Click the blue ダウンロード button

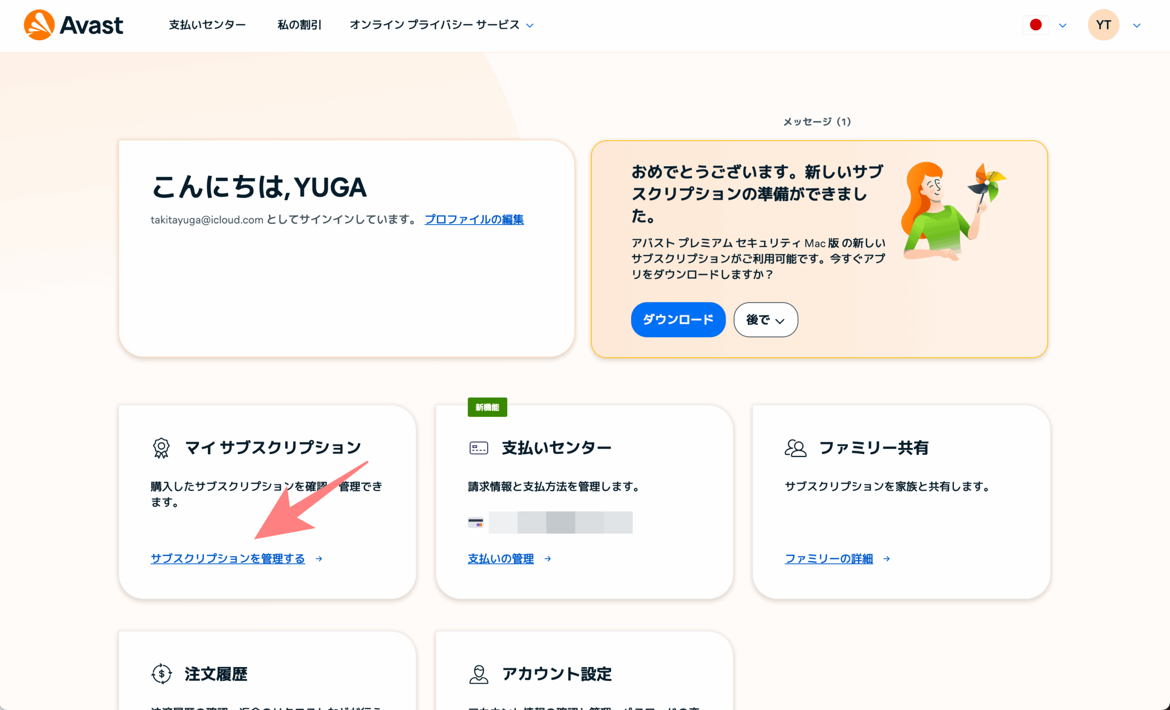[x=678, y=320]
